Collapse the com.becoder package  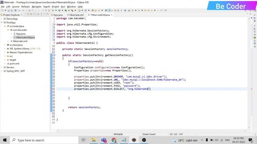tap(8, 30)
